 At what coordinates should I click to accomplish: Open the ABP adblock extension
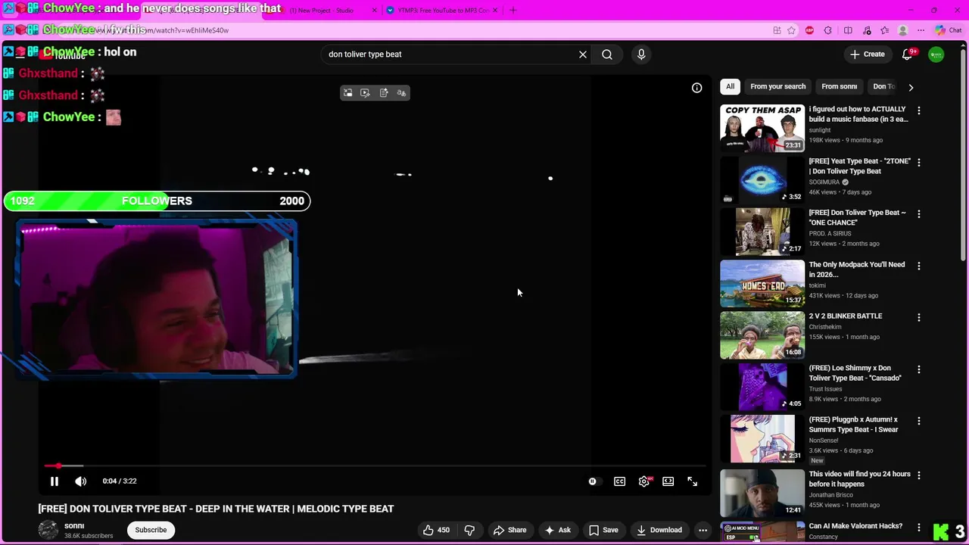809,30
